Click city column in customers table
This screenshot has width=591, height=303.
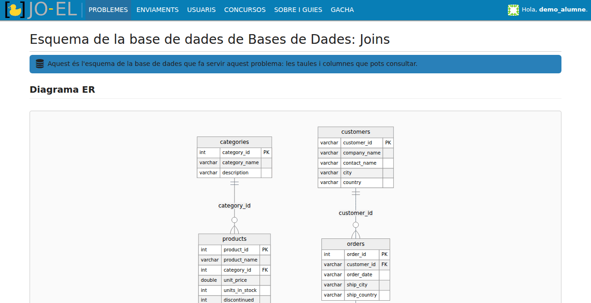[362, 173]
